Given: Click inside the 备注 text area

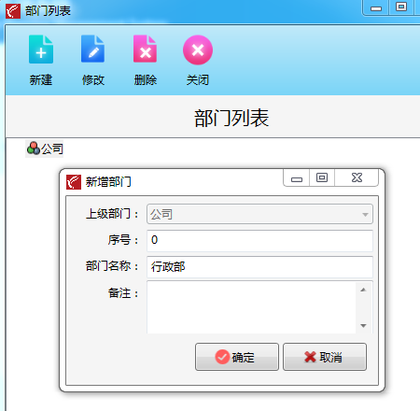Looking at the screenshot, I should 251,307.
